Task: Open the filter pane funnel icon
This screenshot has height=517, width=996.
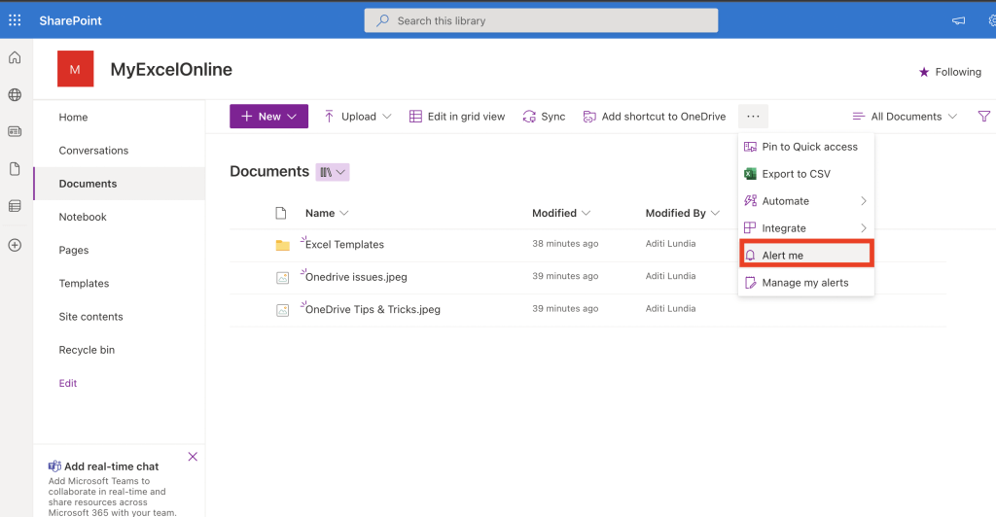Action: 984,116
